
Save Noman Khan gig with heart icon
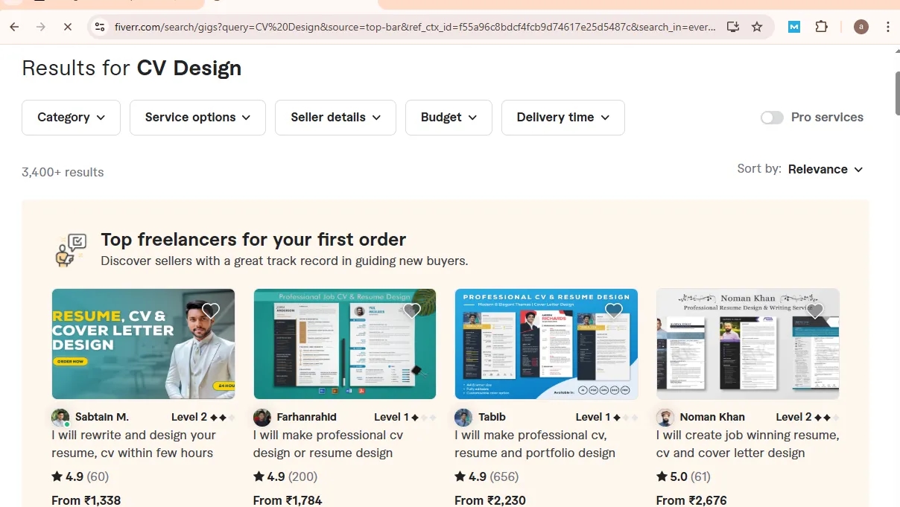click(815, 310)
